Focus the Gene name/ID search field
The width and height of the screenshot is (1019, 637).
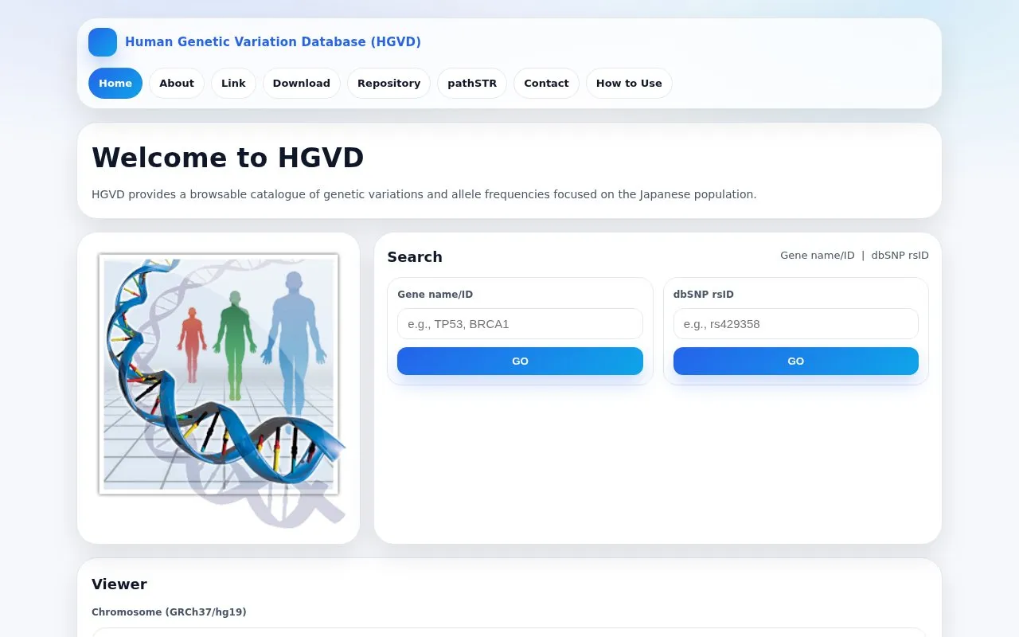click(x=520, y=324)
